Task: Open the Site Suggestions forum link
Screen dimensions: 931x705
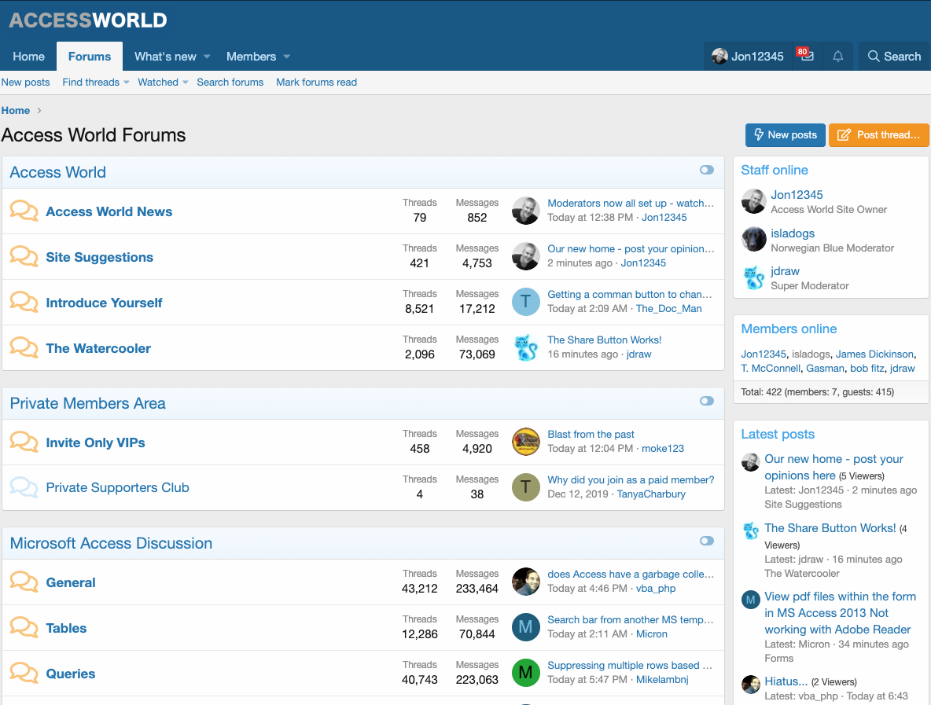Action: coord(100,257)
